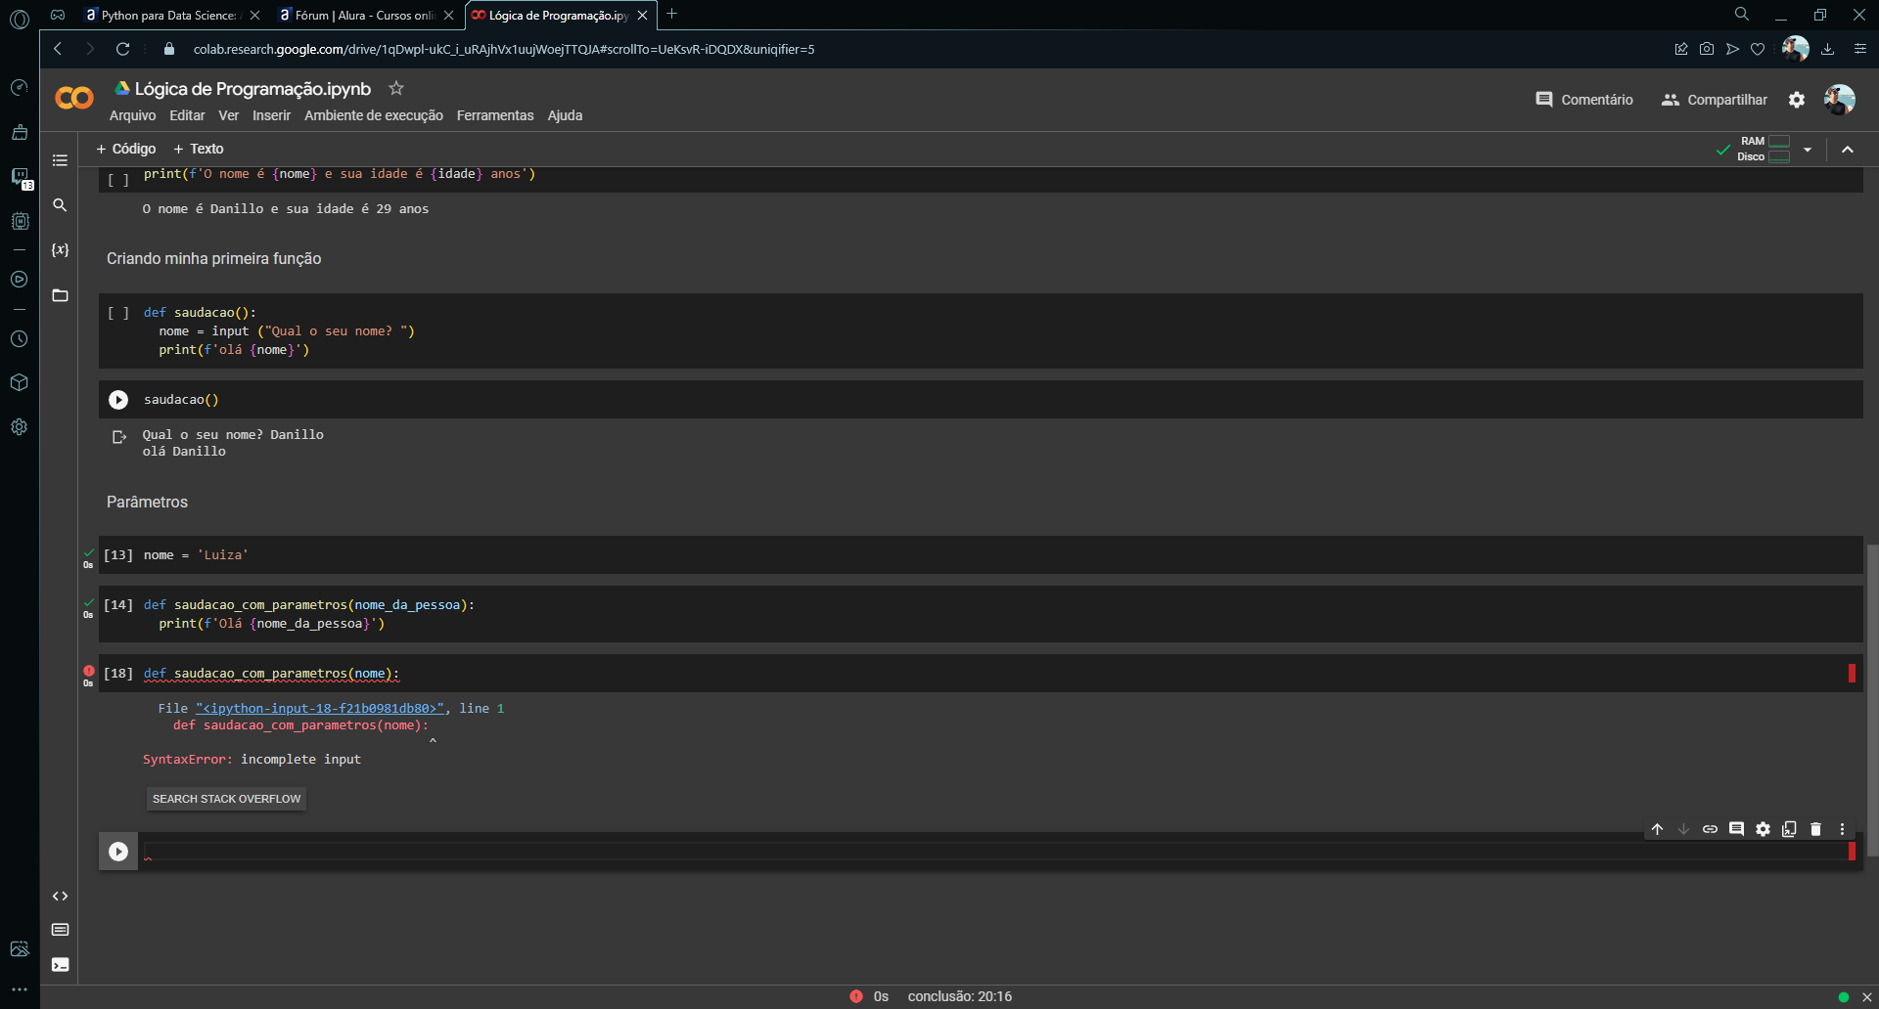Click def saudacao() cell brackets to run
1879x1009 pixels.
tap(118, 313)
